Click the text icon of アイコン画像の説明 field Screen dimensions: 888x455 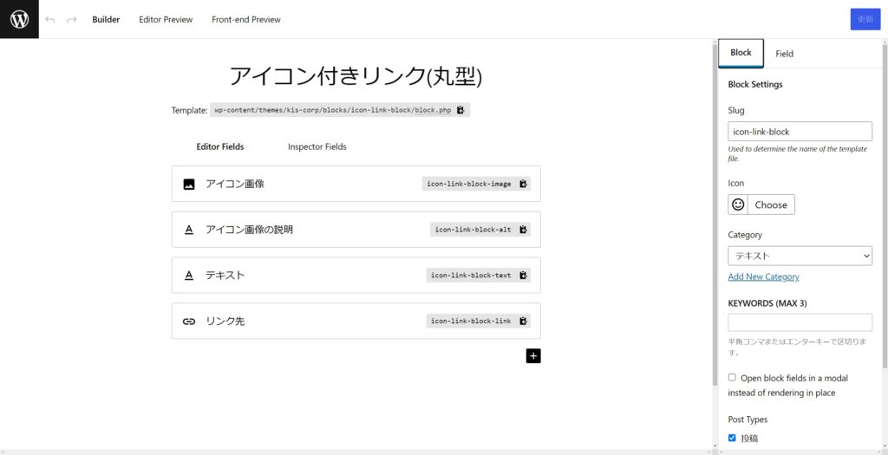[x=189, y=229]
